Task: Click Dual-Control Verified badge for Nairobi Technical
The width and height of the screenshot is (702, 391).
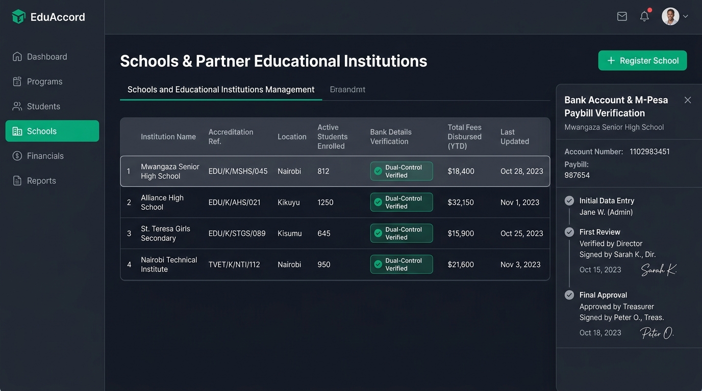Action: (402, 264)
